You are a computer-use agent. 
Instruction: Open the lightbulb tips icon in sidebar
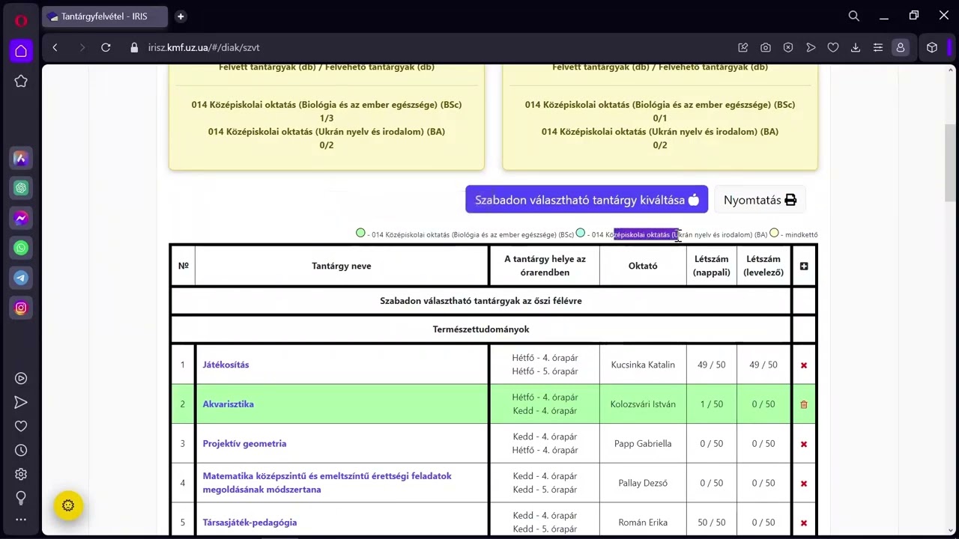click(x=21, y=498)
